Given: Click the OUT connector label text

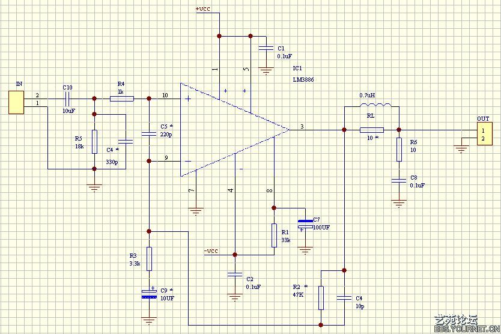Looking at the screenshot, I should pyautogui.click(x=483, y=118).
